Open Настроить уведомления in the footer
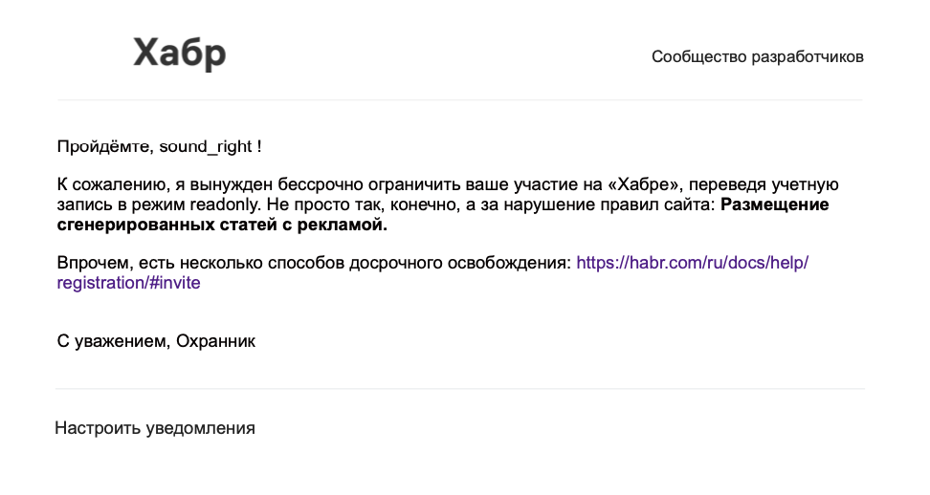930x495 pixels. [x=155, y=428]
